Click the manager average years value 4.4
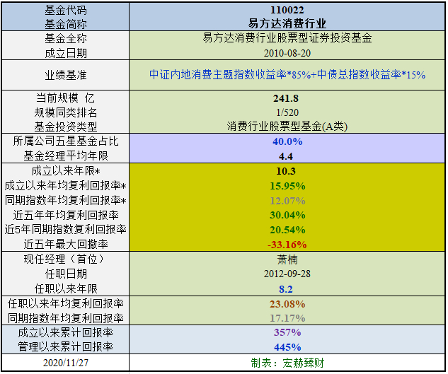Image resolution: width=448 pixels, height=374 pixels. pos(286,156)
